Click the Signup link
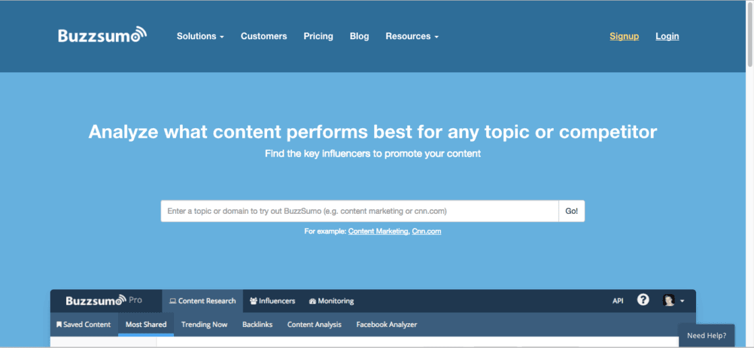 [624, 36]
